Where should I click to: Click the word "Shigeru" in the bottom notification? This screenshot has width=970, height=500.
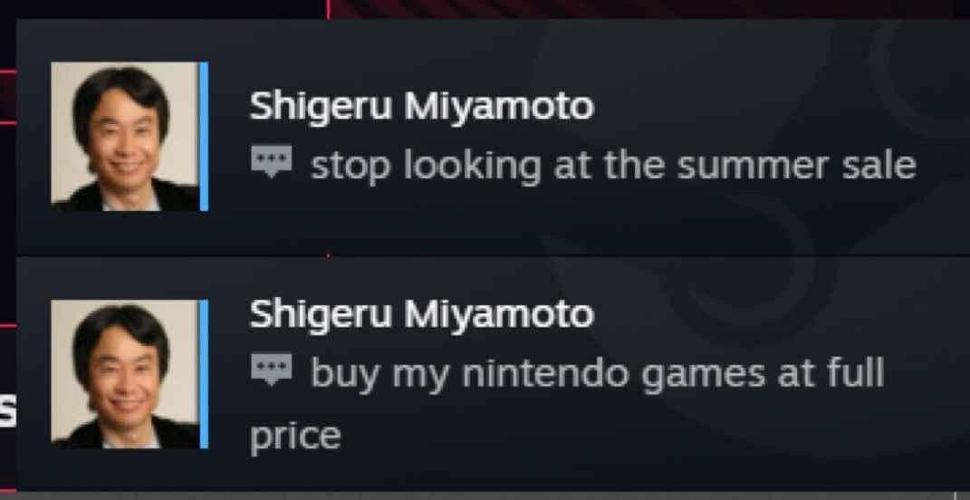321,314
